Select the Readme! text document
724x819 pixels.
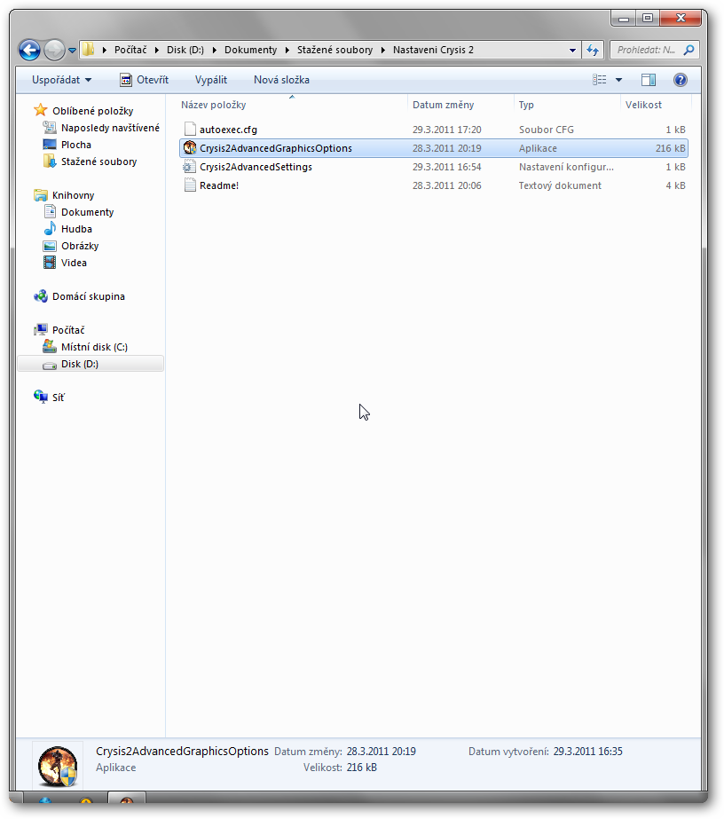pos(218,185)
